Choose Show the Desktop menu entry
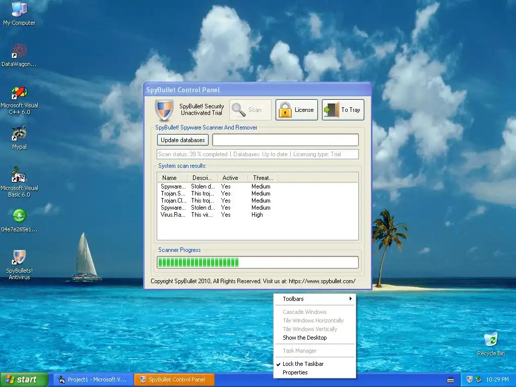Screen dimensions: 516x387 coord(314,338)
